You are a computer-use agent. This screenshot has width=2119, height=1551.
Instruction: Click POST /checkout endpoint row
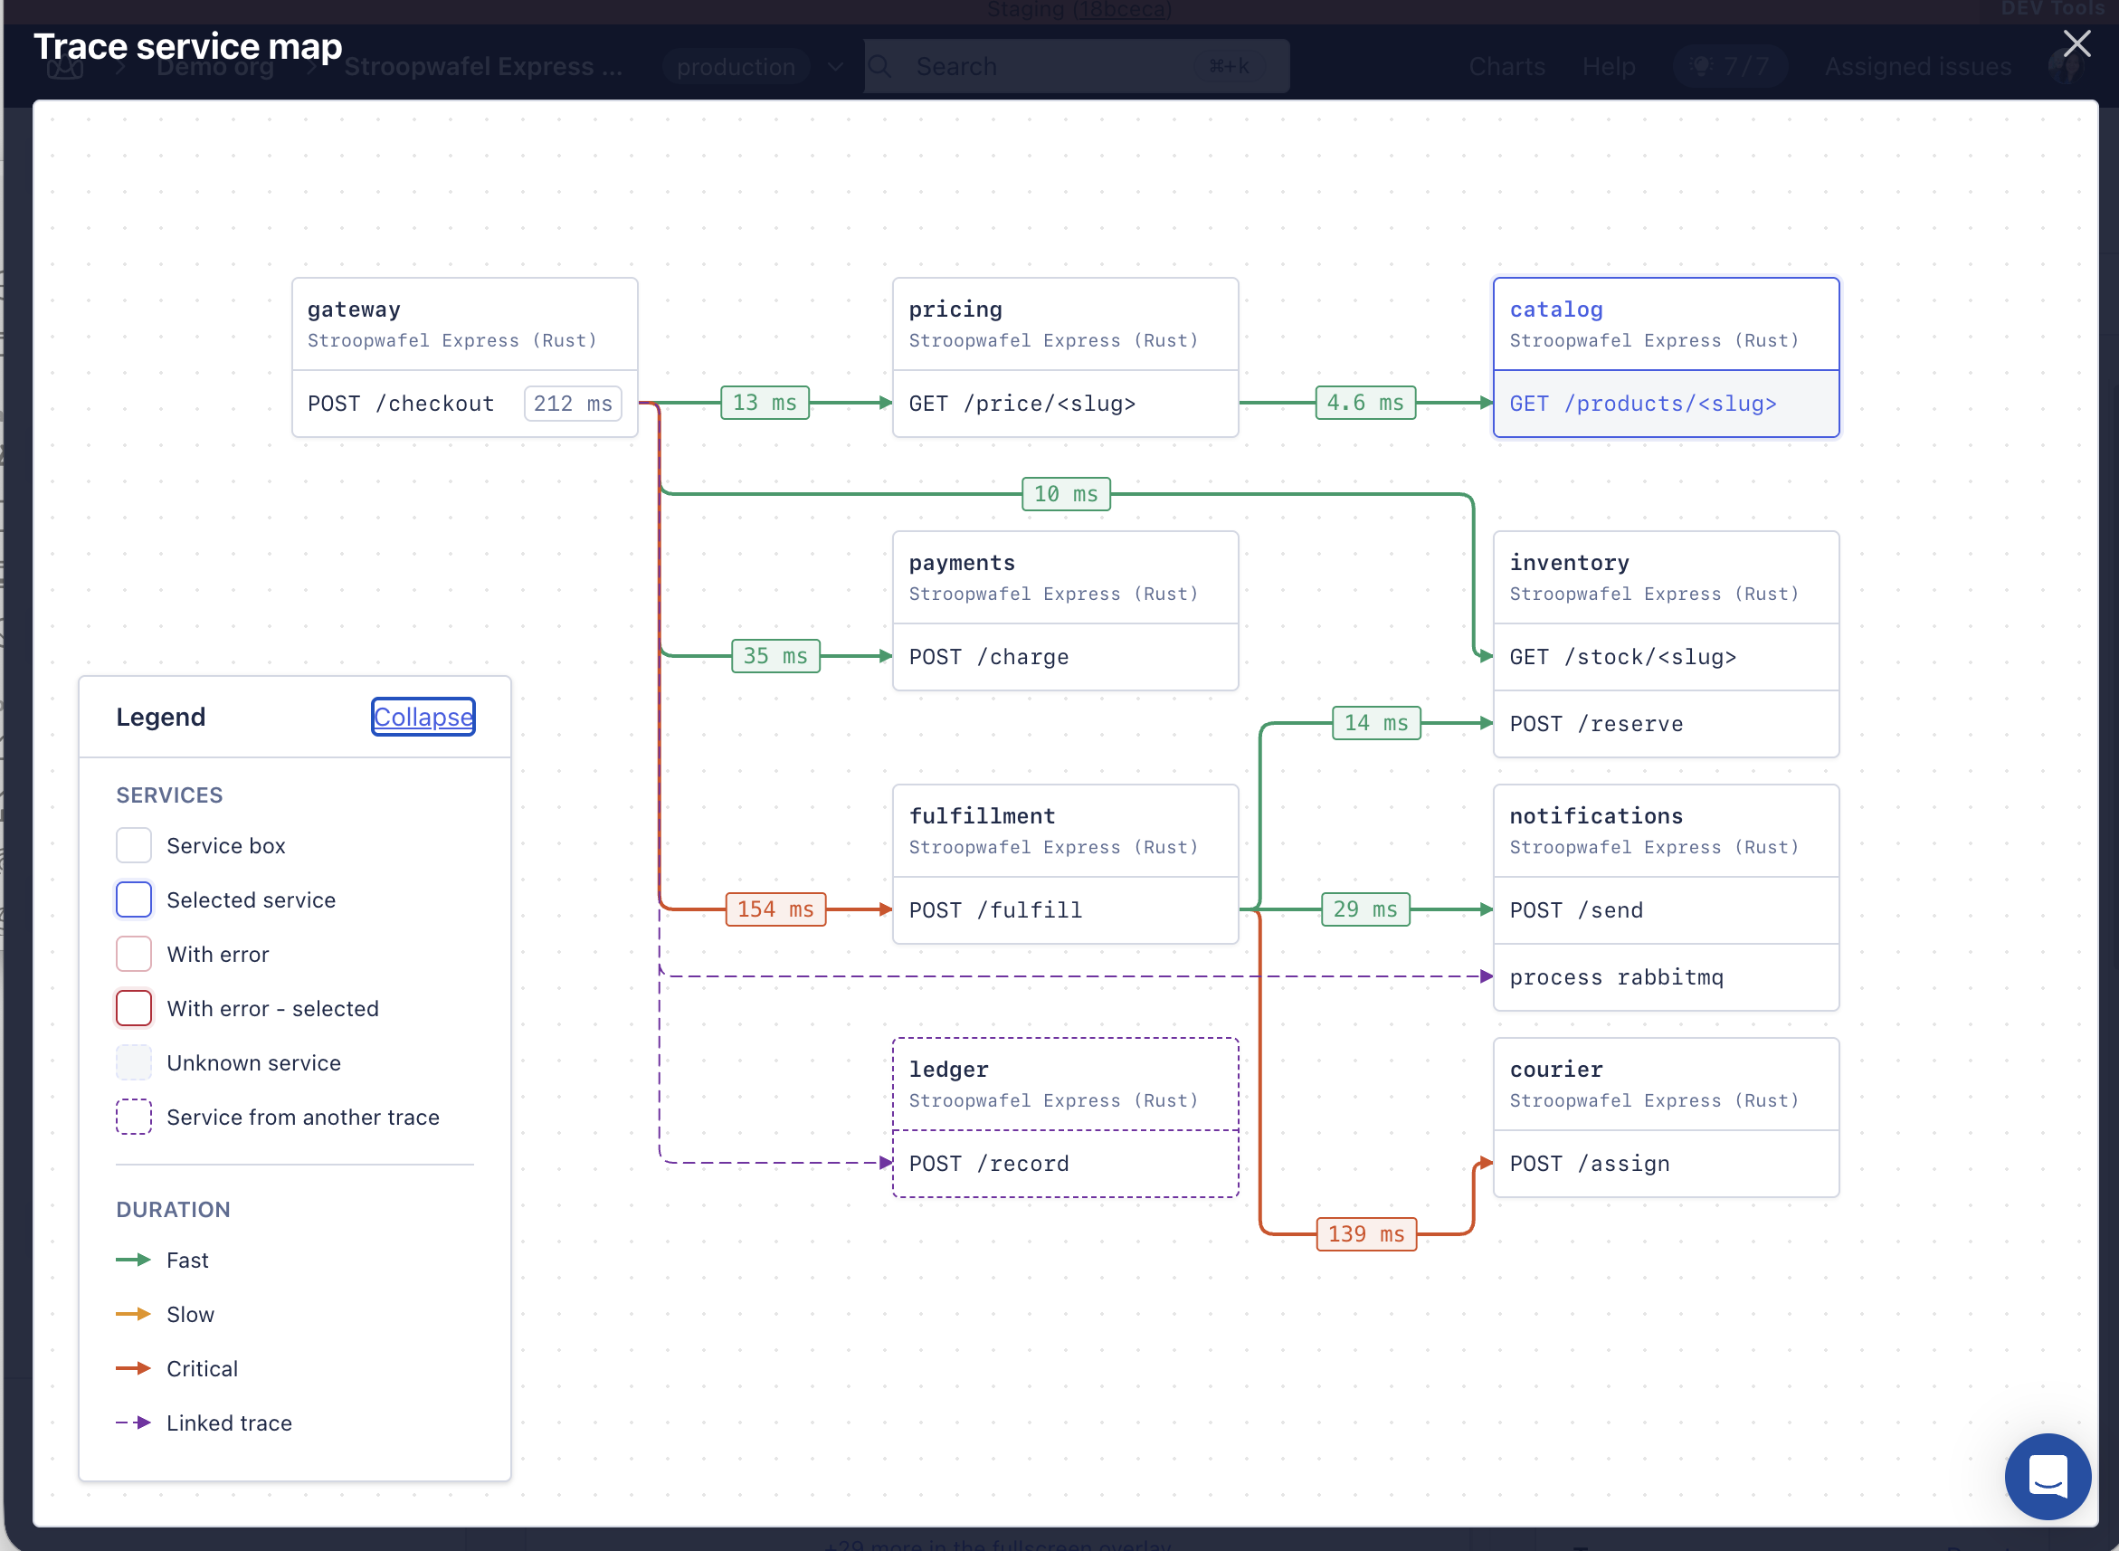(x=465, y=404)
